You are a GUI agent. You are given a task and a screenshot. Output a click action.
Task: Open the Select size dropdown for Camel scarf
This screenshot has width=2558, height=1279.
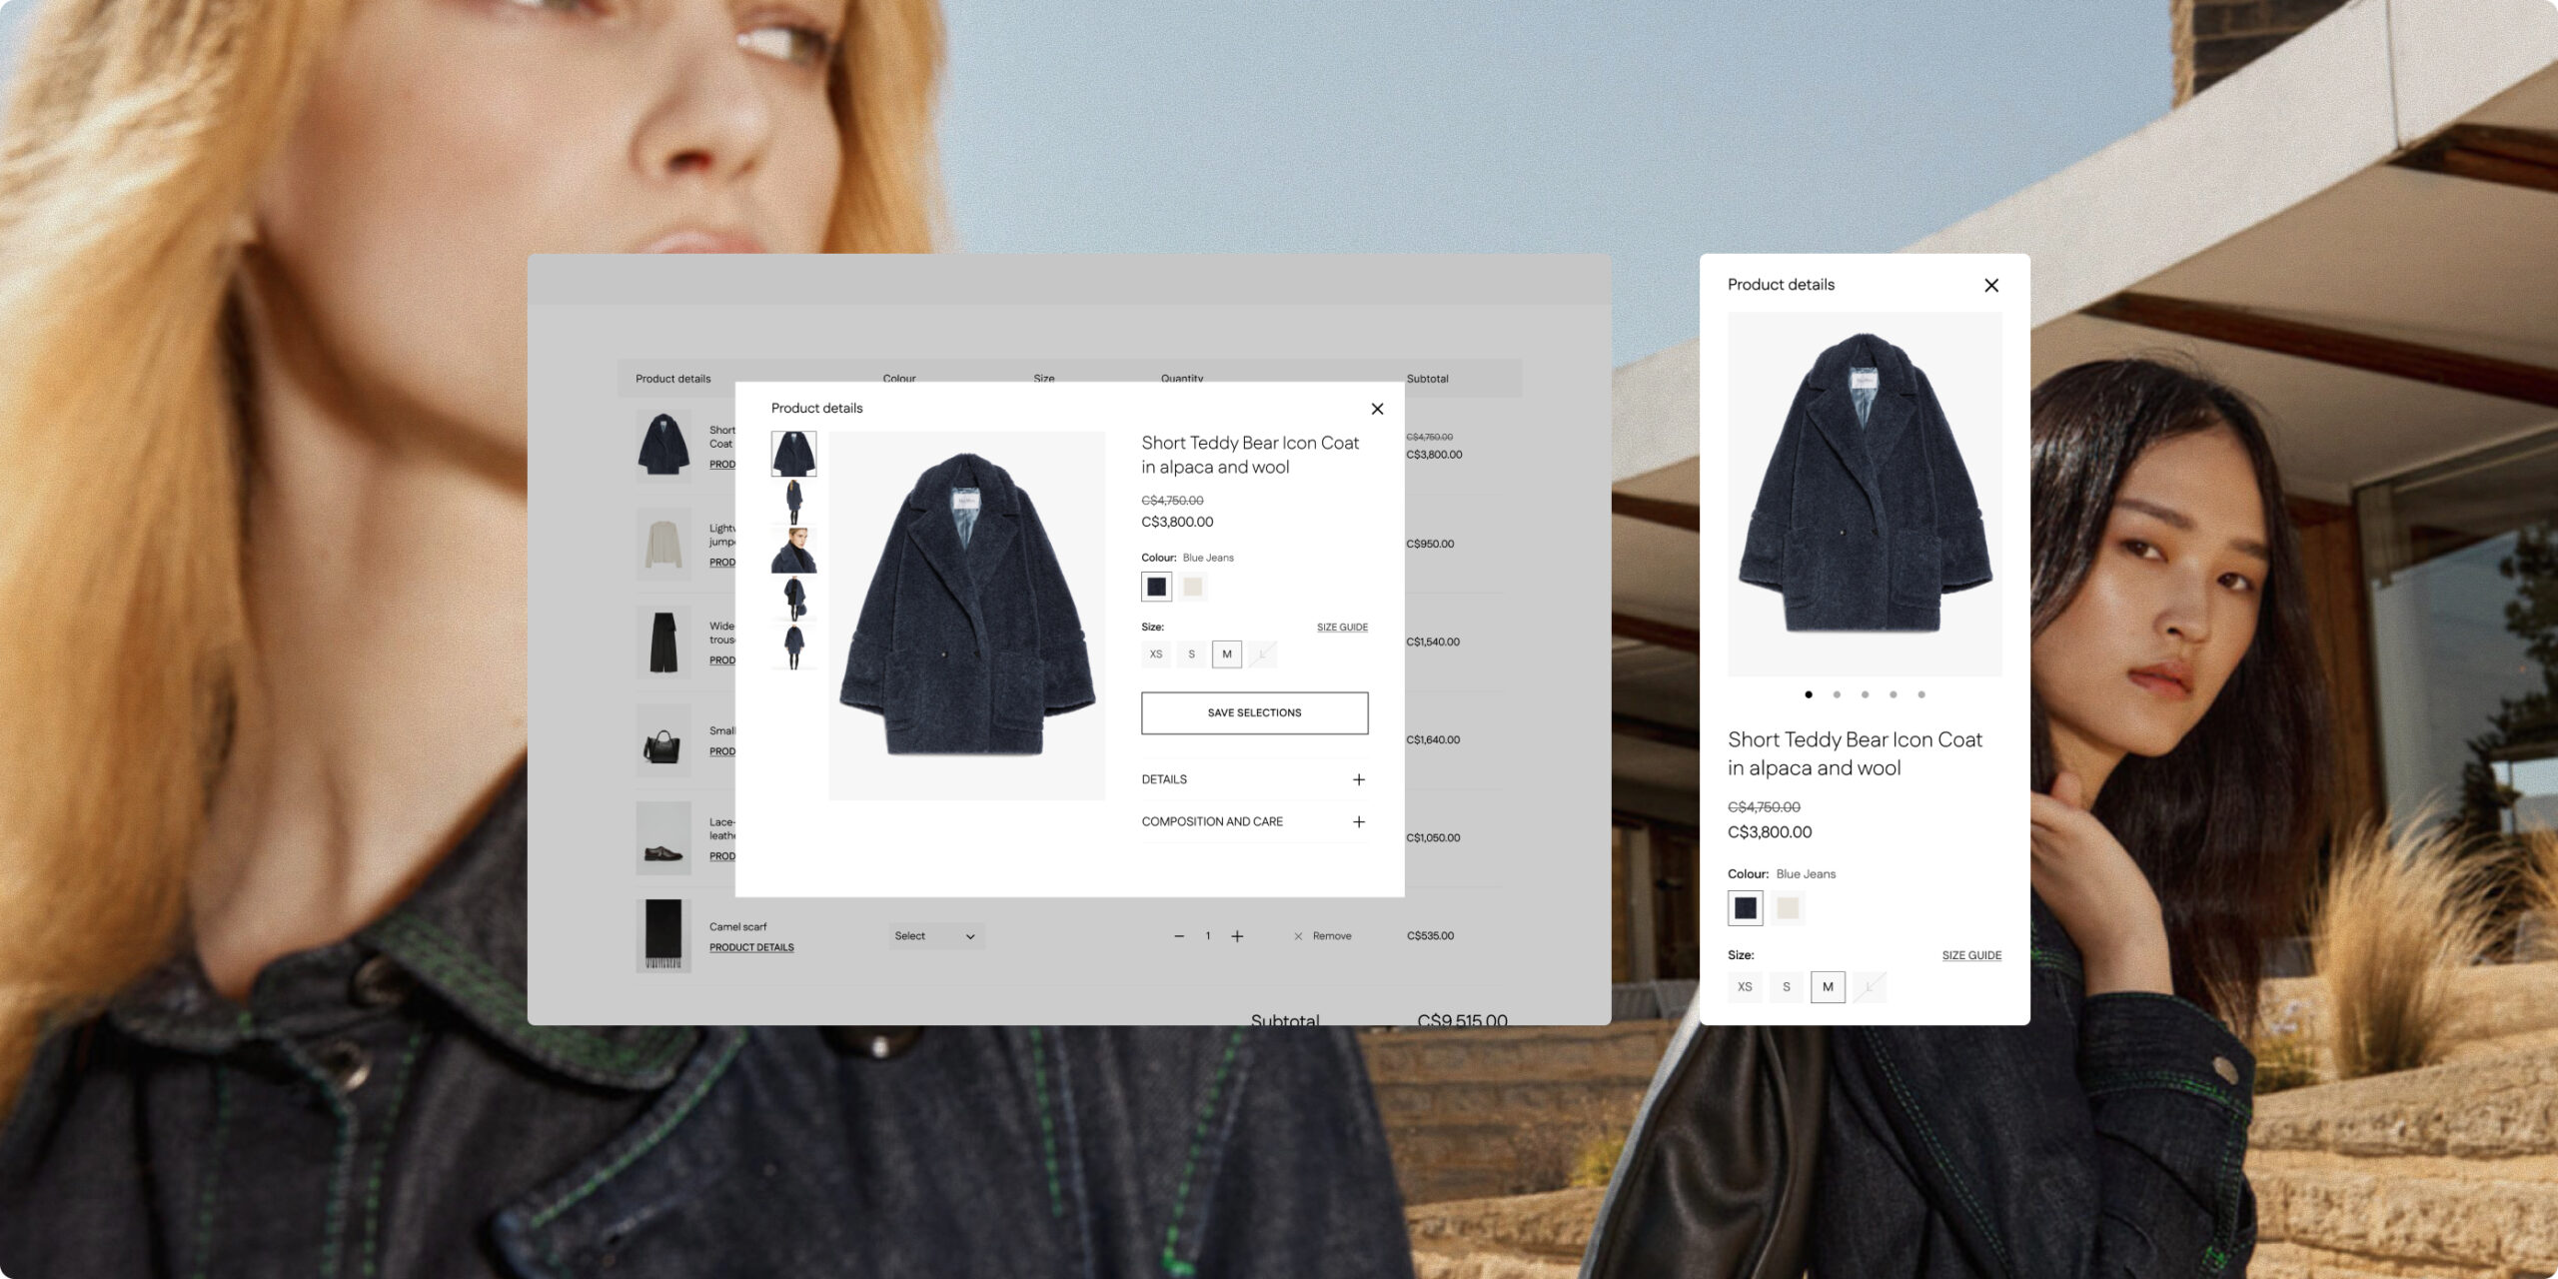click(x=936, y=936)
